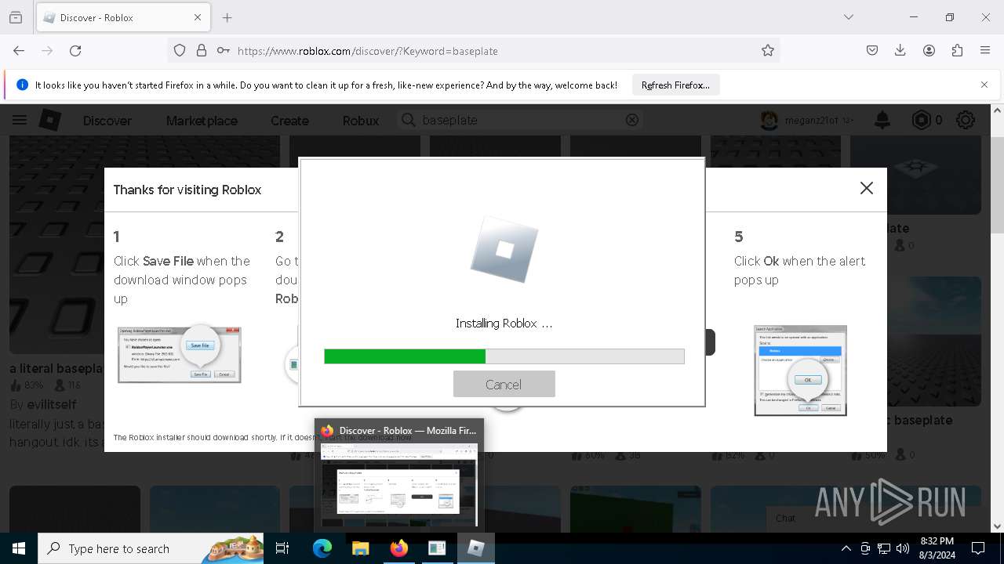Image resolution: width=1004 pixels, height=564 pixels.
Task: Select the Roblox installer taskbar icon
Action: [x=475, y=548]
